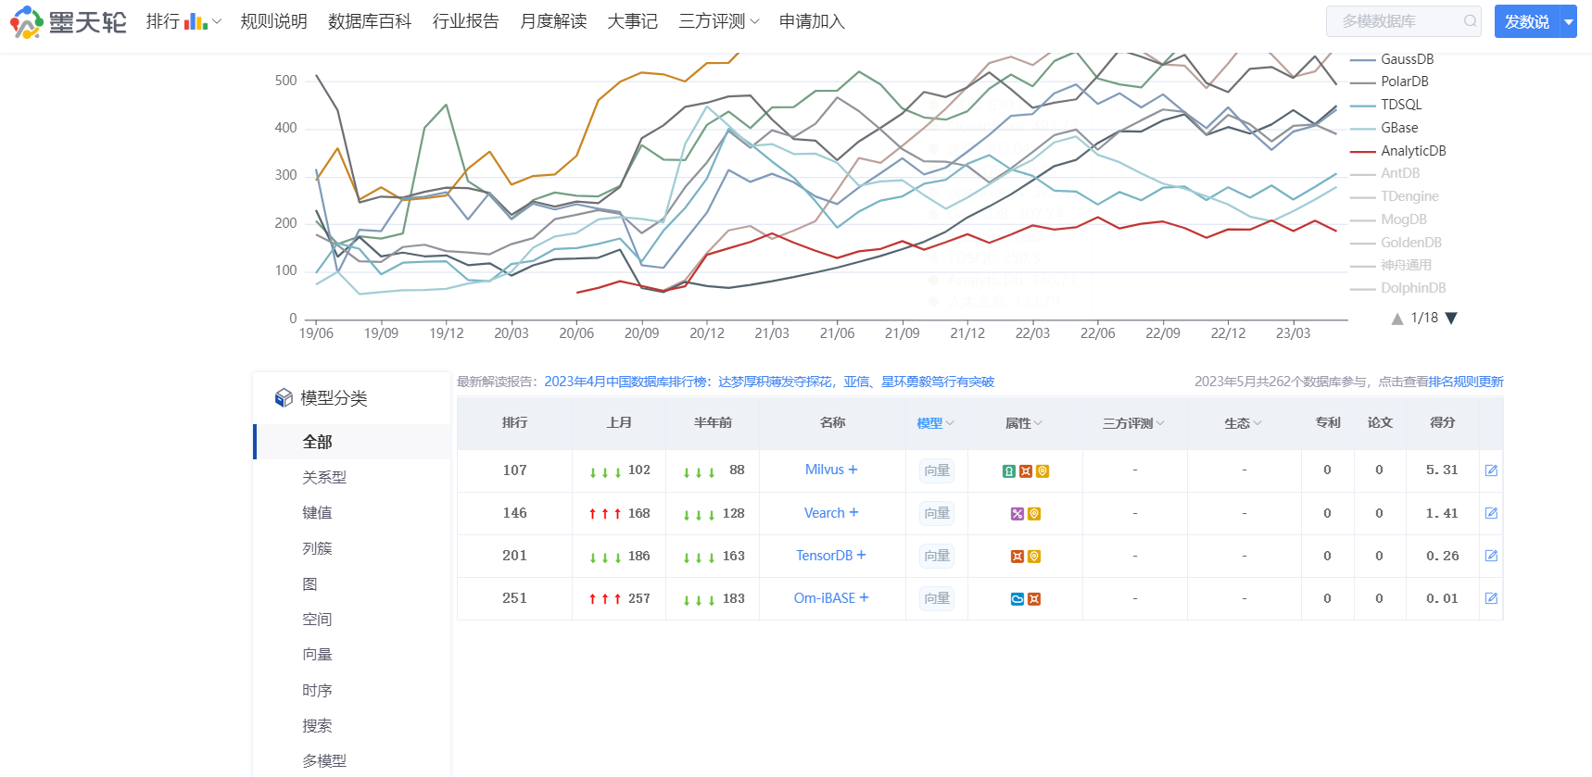Image resolution: width=1592 pixels, height=777 pixels.
Task: Toggle the TDSQL series in legend
Action: tap(1385, 105)
